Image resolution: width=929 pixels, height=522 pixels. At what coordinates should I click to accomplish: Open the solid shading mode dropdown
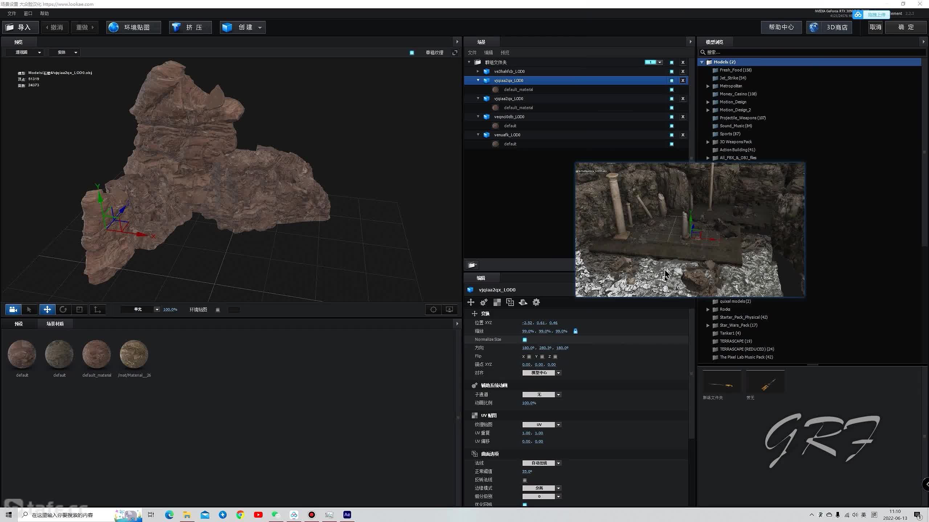coord(65,53)
